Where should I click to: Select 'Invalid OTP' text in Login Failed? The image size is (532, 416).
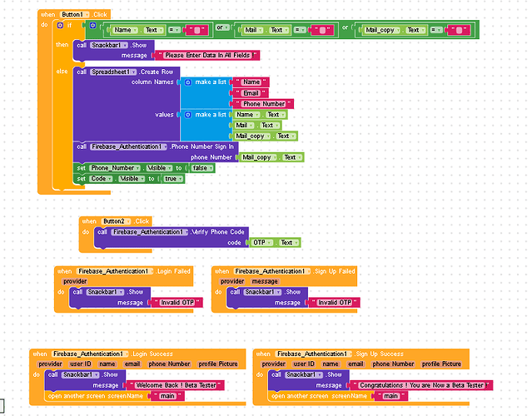pyautogui.click(x=177, y=303)
